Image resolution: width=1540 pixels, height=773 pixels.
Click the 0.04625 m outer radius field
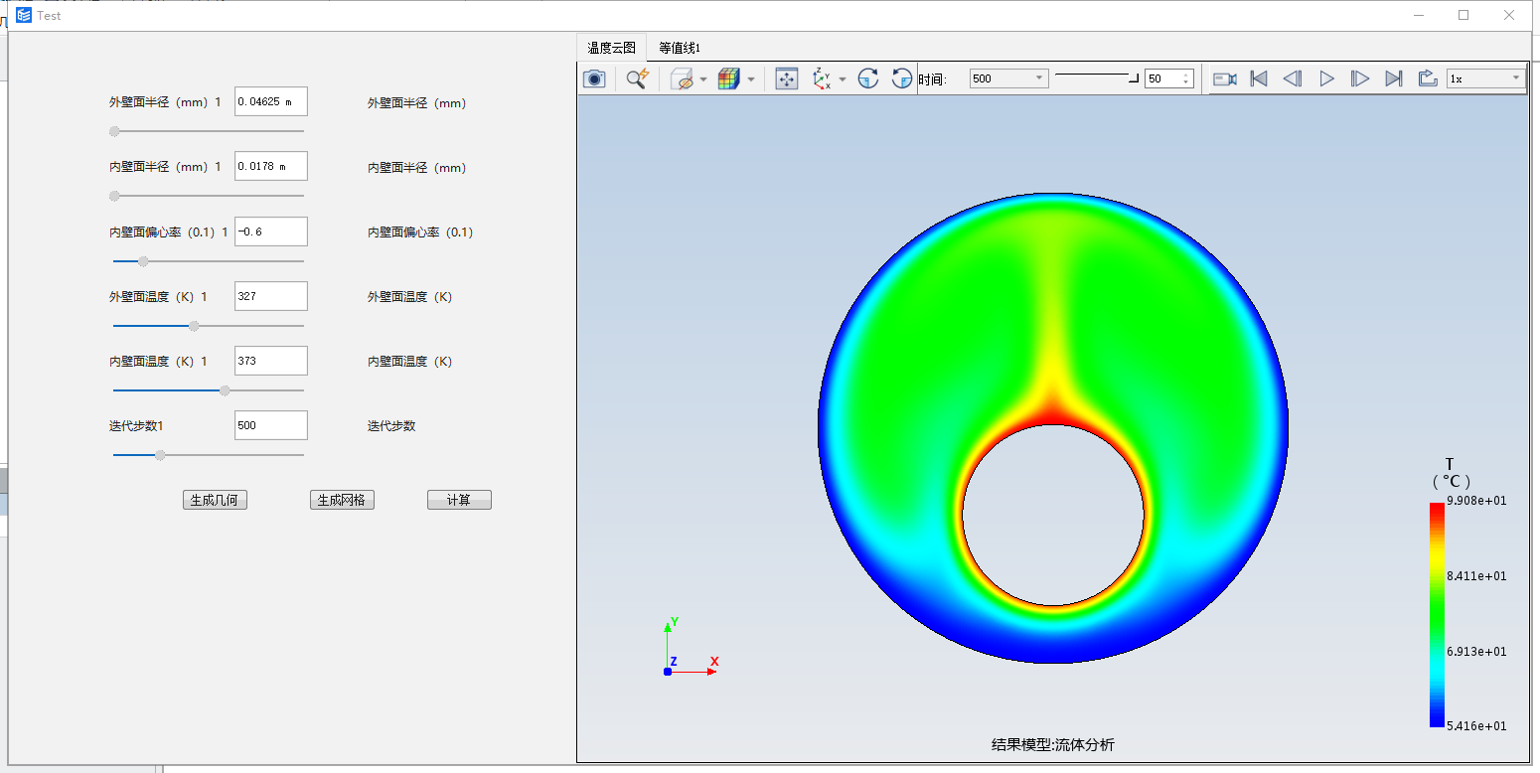click(x=271, y=101)
